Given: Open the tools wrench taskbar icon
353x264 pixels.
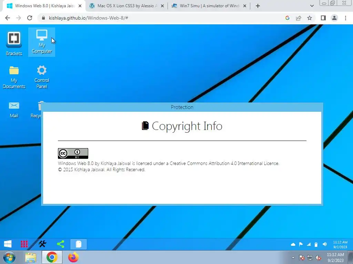Looking at the screenshot, I should click(42, 244).
